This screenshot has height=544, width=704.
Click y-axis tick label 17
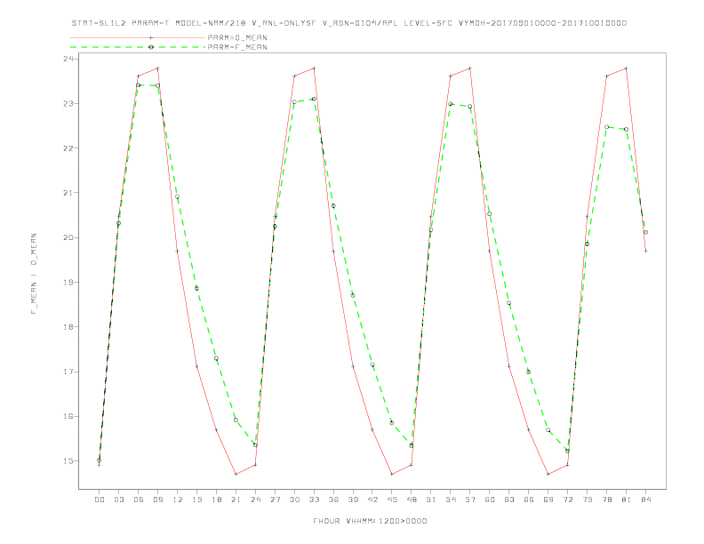point(68,372)
